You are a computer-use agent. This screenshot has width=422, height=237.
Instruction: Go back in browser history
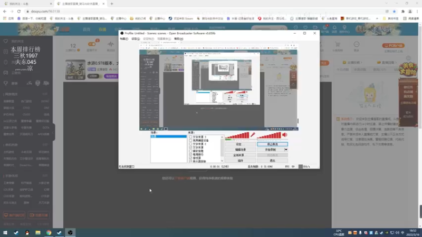pos(5,11)
